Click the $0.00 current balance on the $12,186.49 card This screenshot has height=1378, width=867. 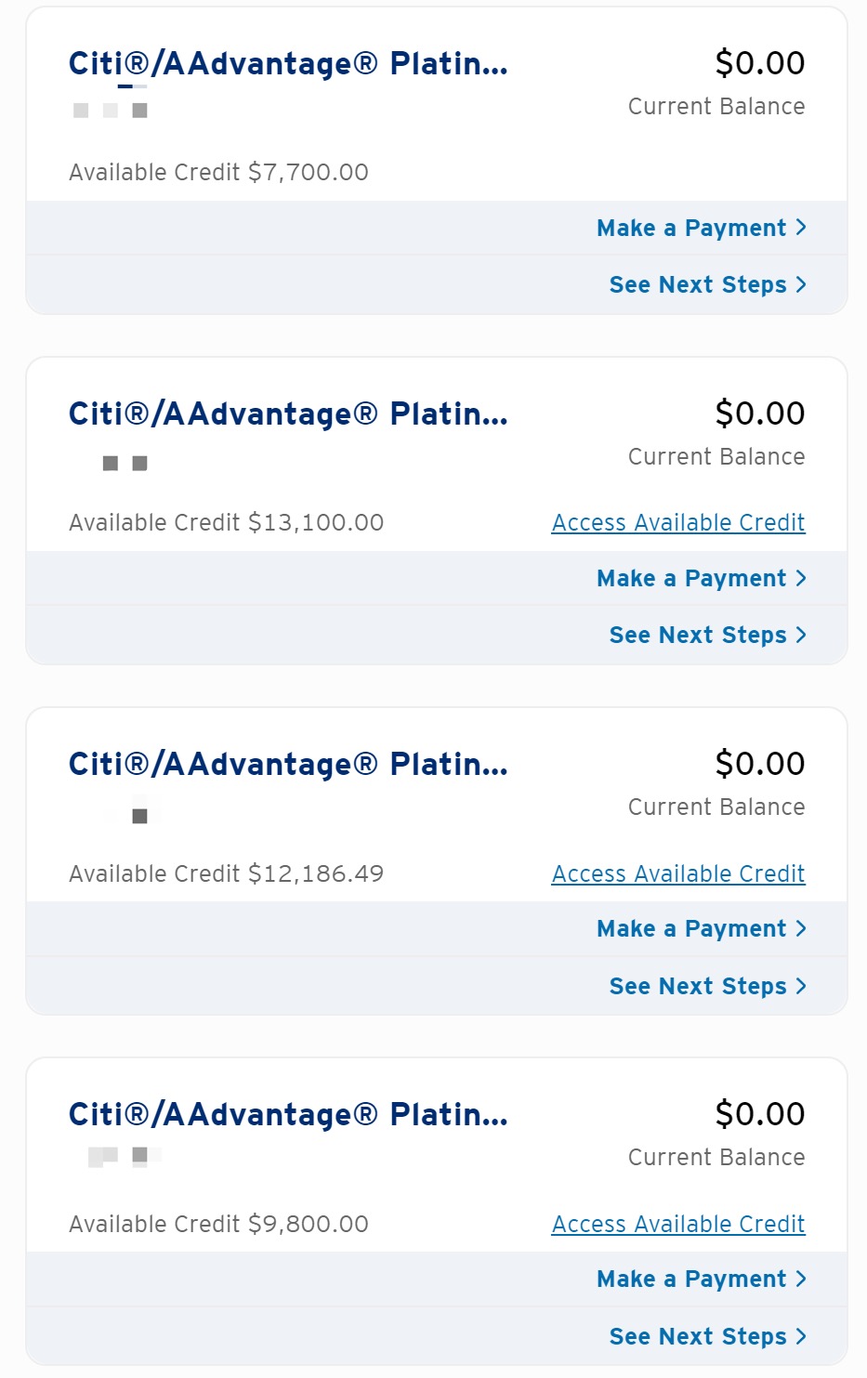point(759,764)
